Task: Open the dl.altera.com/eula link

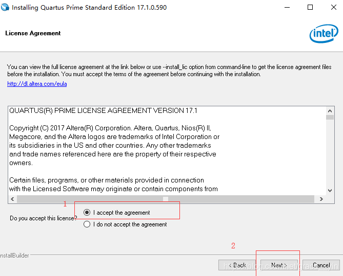Action: [x=37, y=84]
